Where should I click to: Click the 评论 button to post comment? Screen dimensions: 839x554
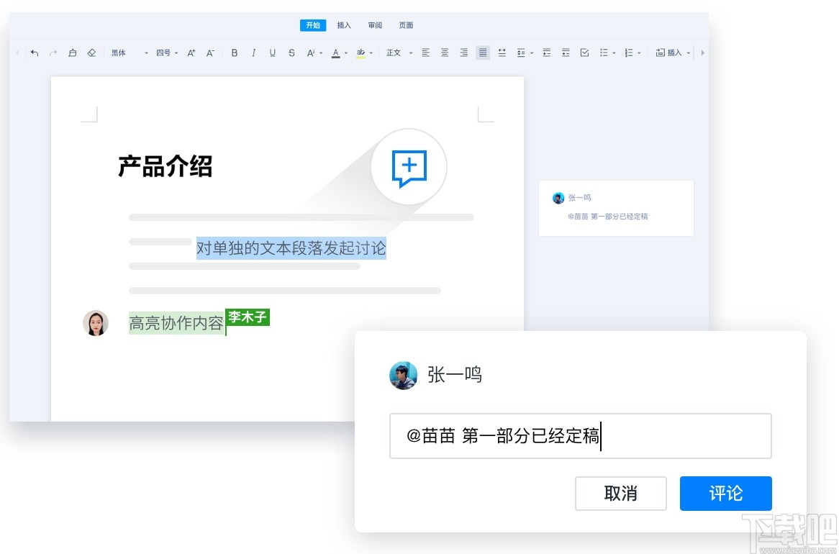point(725,494)
